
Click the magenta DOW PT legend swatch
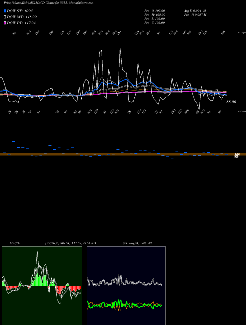point(5,23)
